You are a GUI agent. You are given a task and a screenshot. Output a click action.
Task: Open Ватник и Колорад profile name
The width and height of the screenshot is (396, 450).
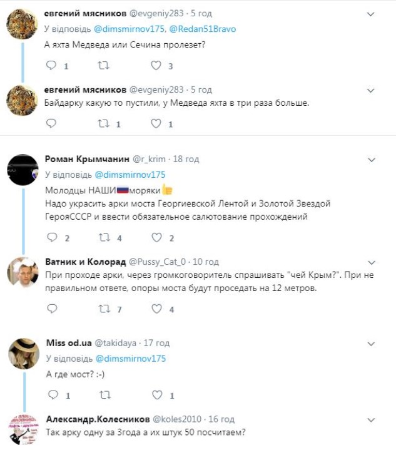85,262
